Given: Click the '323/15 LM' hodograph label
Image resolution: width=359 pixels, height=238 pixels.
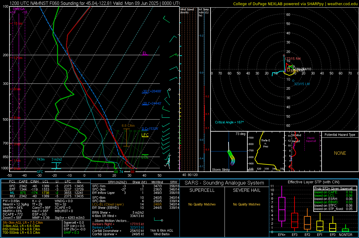Looking at the screenshot, I should 302,84.
